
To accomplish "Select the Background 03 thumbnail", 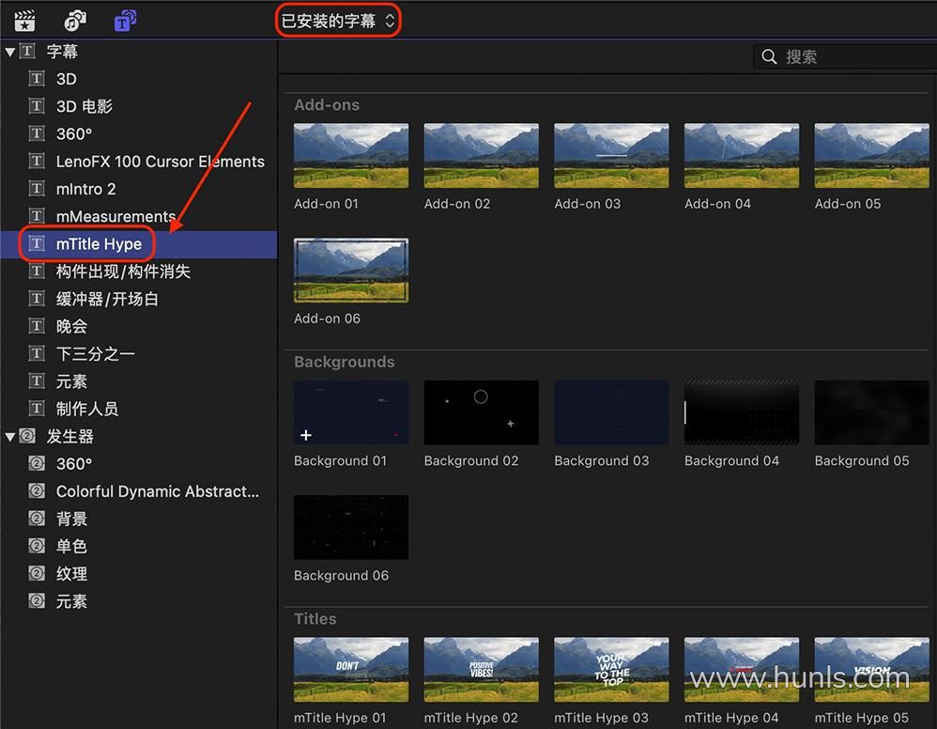I will pos(612,412).
